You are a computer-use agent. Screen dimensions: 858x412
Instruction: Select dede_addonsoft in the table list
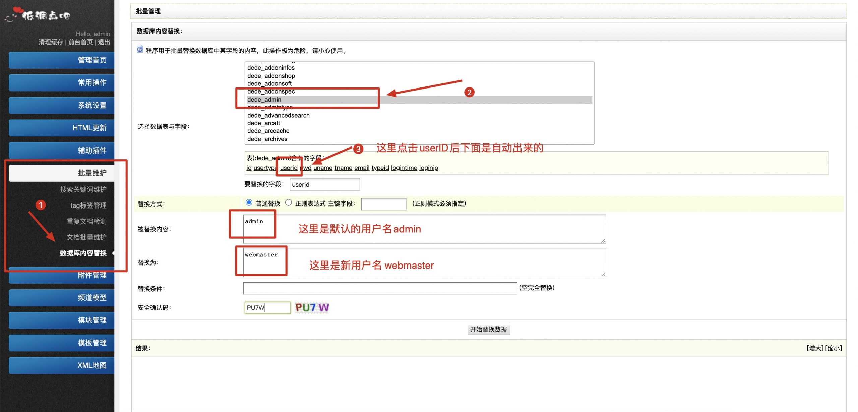point(419,84)
